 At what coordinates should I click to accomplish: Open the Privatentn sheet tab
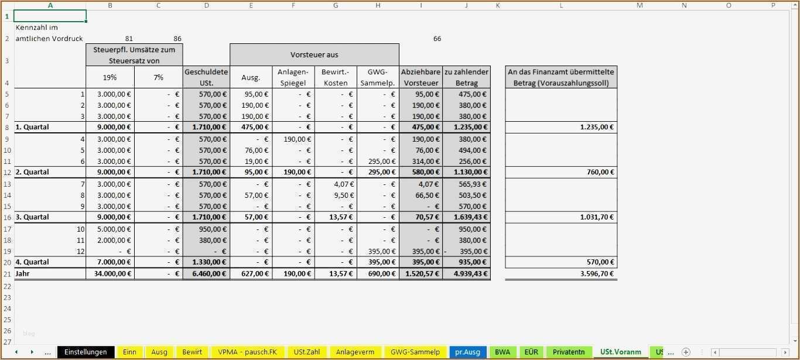[x=568, y=352]
